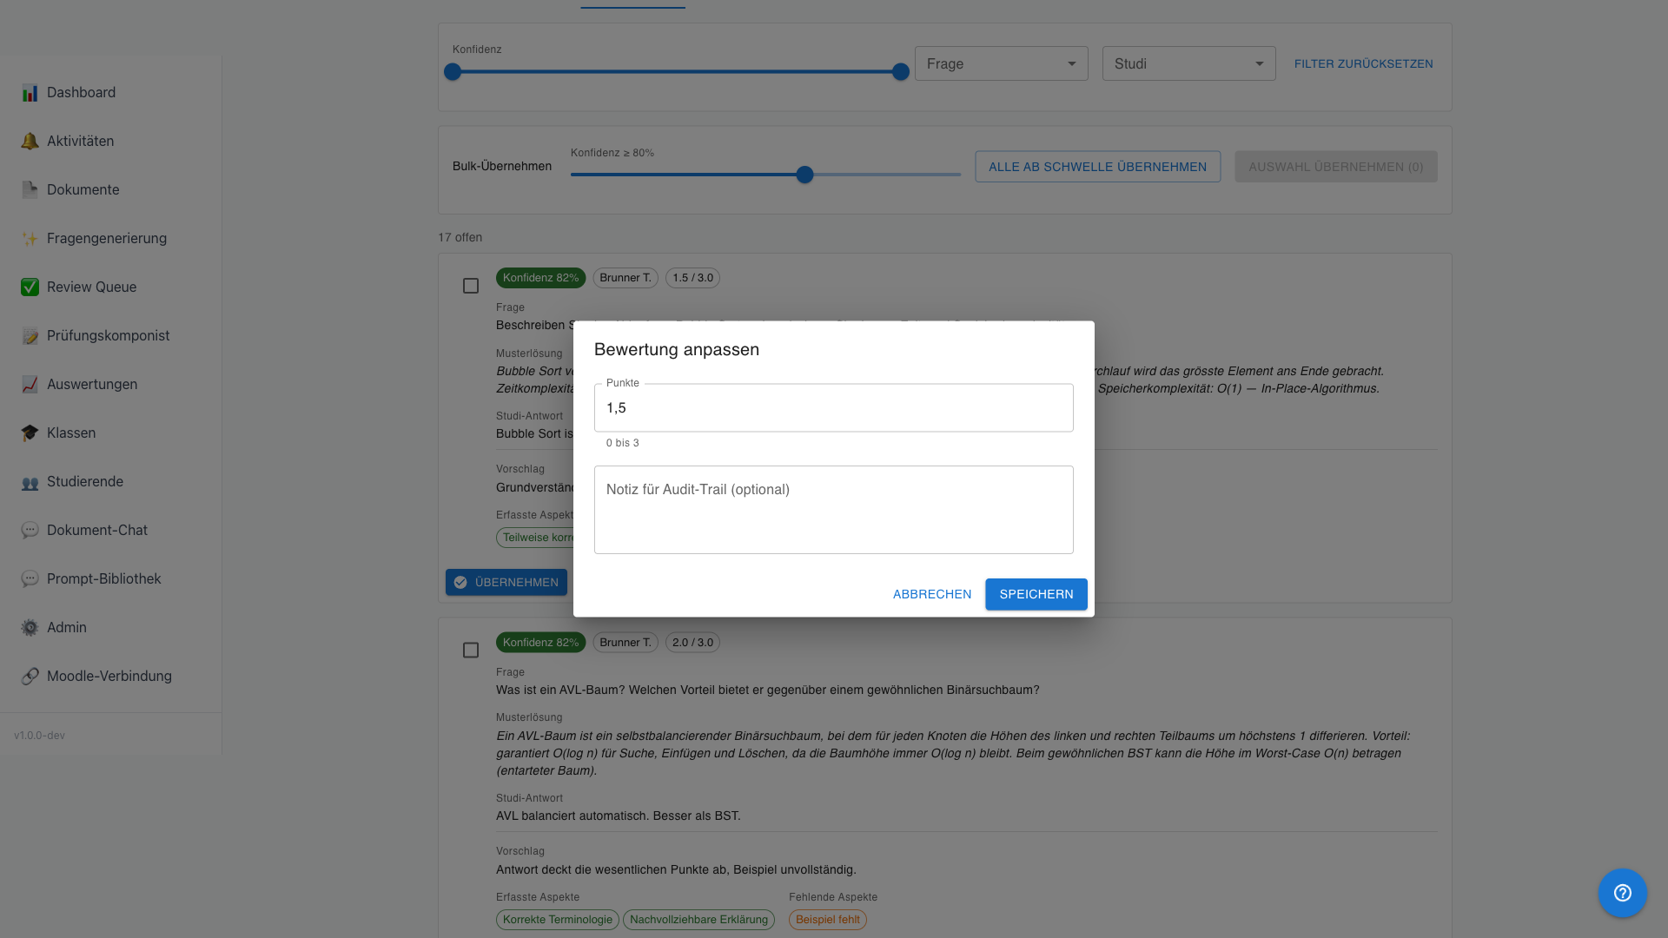The width and height of the screenshot is (1668, 938).
Task: Click the 2.0 / 3.0 score chip
Action: (692, 643)
